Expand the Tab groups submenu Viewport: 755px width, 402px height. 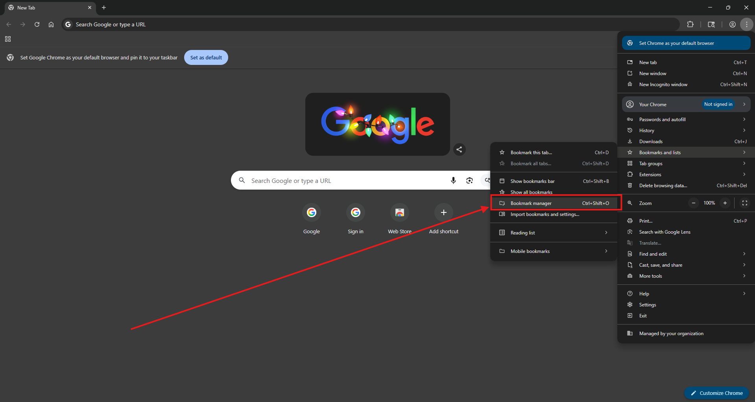tap(686, 163)
